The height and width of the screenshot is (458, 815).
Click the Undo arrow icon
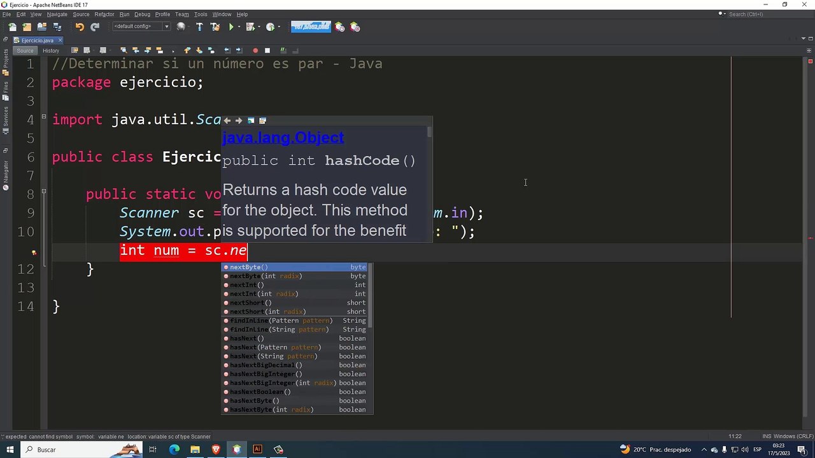(x=80, y=27)
